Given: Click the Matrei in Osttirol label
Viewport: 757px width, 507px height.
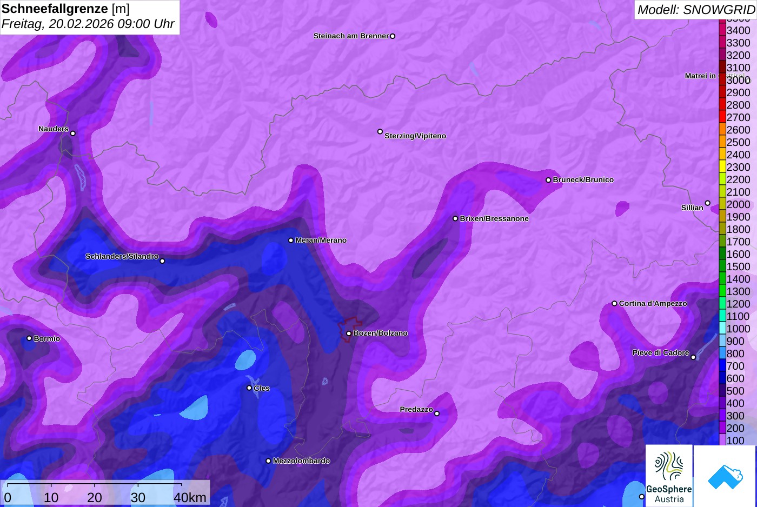Looking at the screenshot, I should click(715, 76).
